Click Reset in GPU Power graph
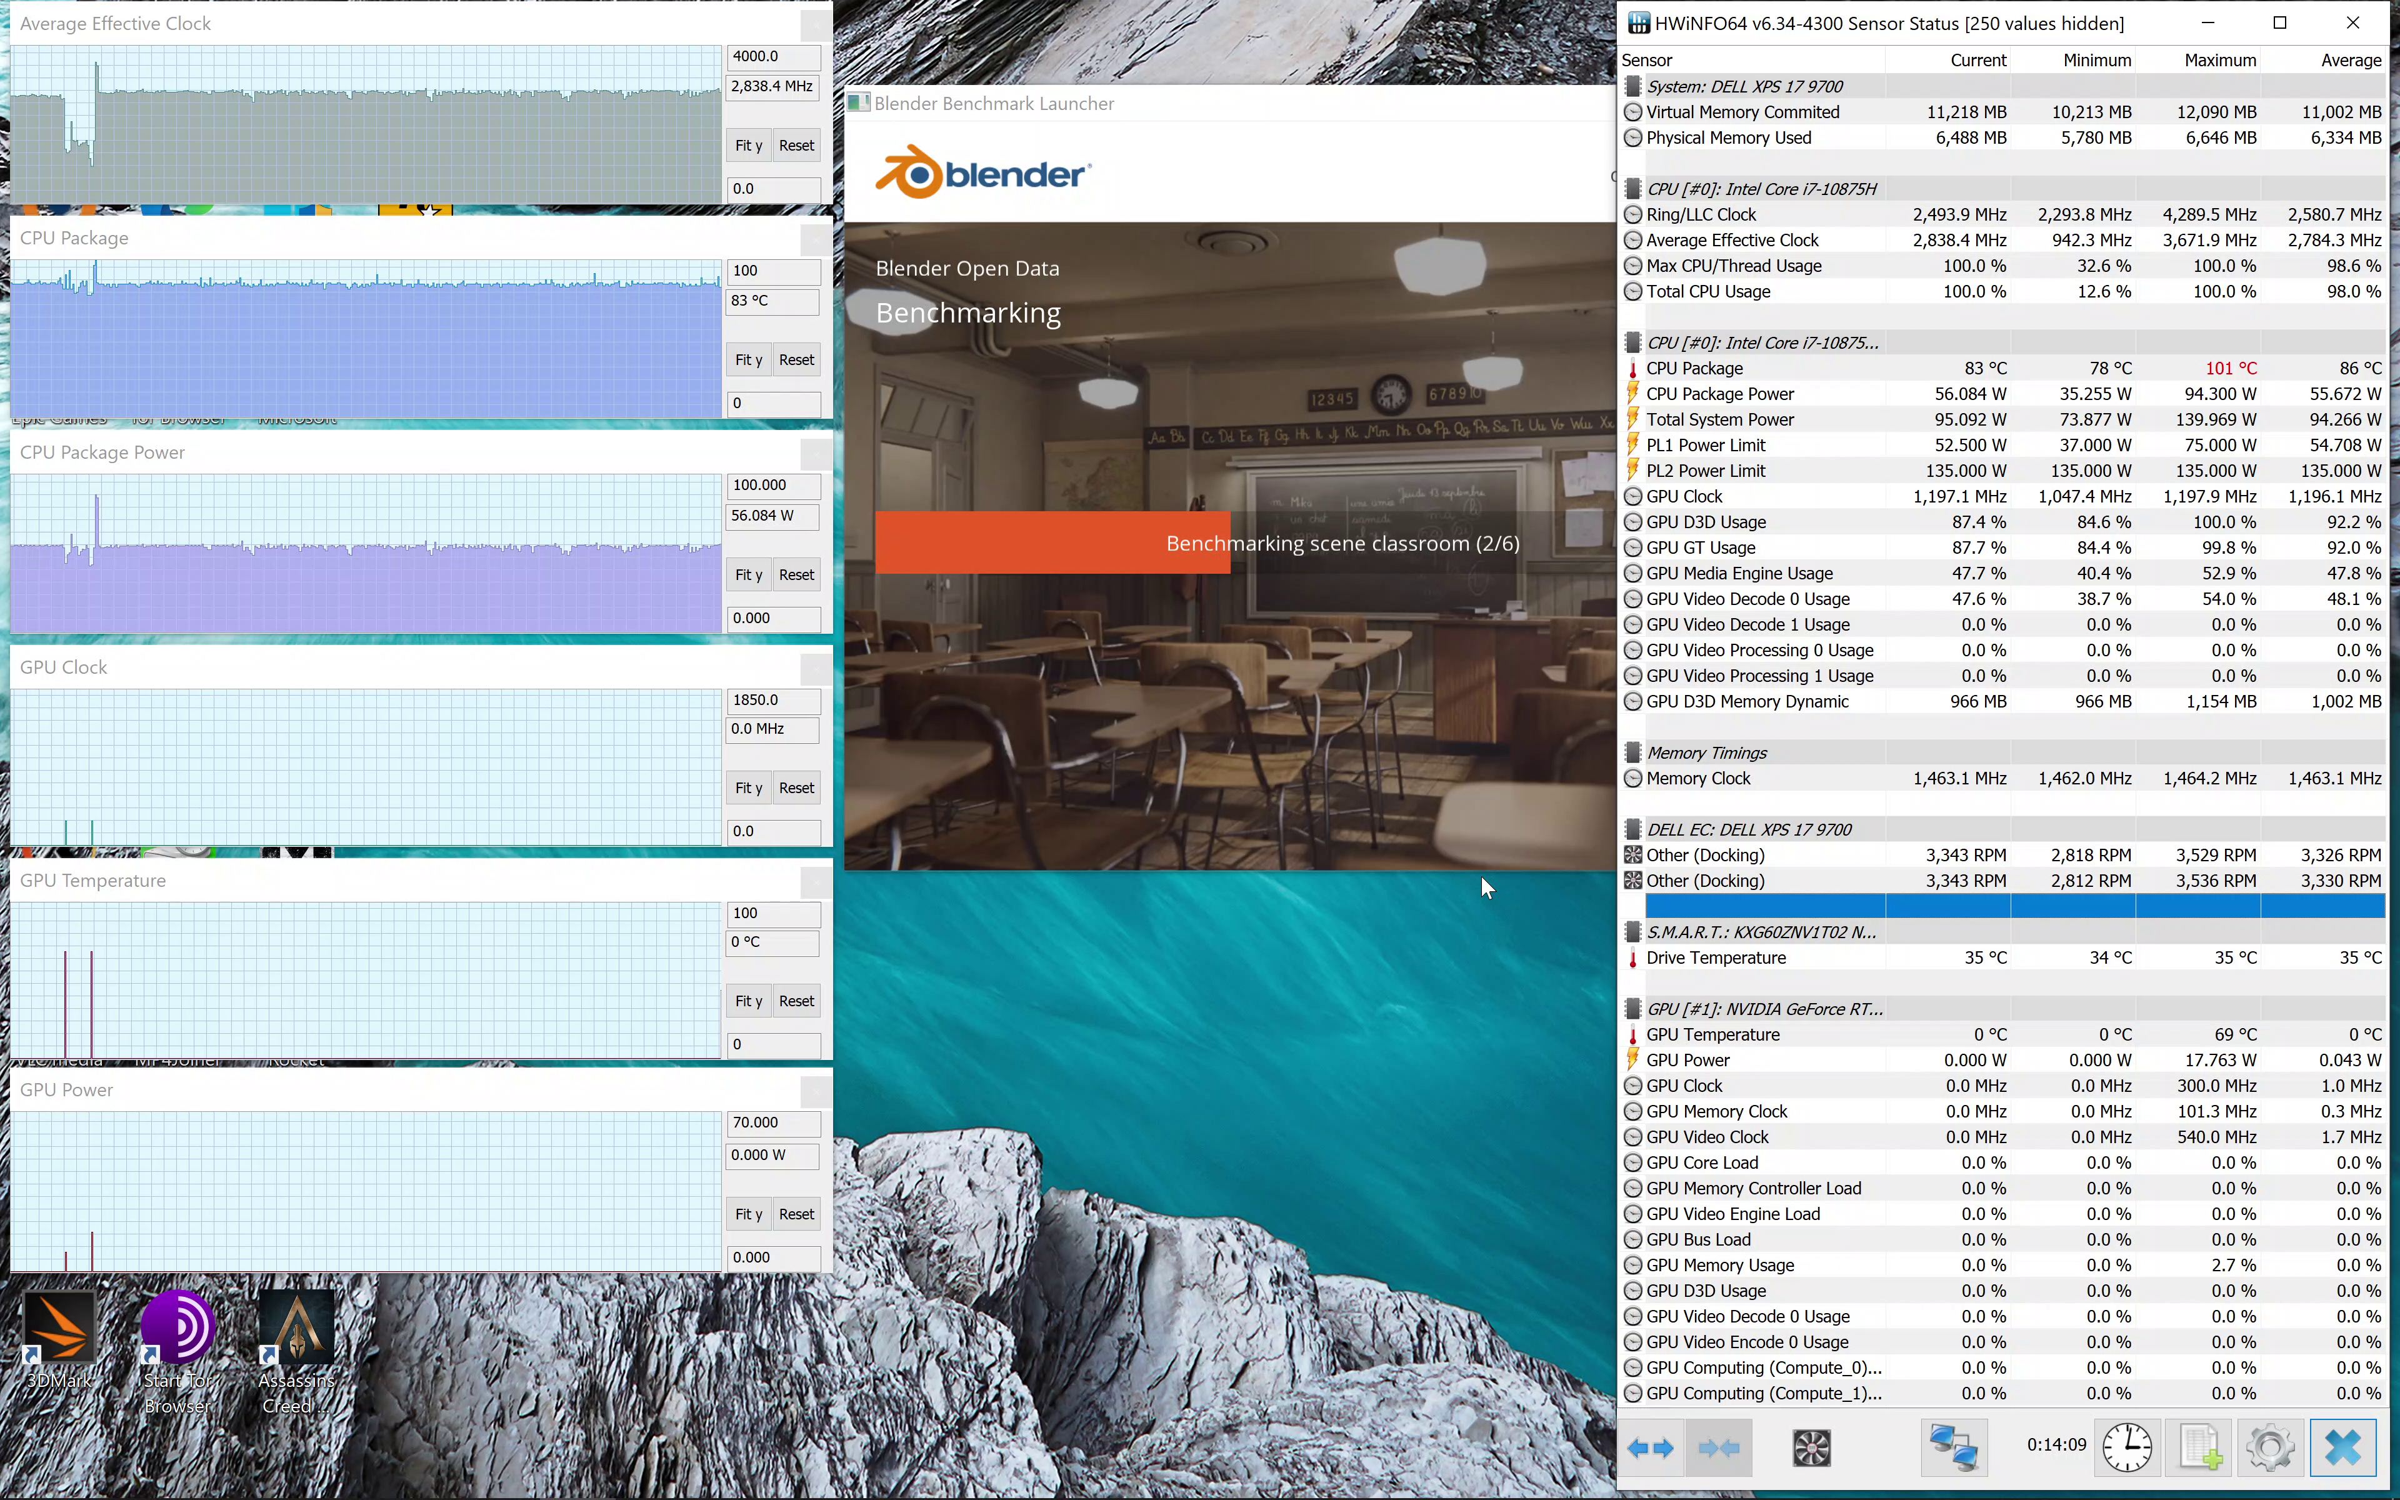The image size is (2400, 1500). click(x=796, y=1215)
